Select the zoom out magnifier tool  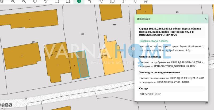click(x=24, y=1)
